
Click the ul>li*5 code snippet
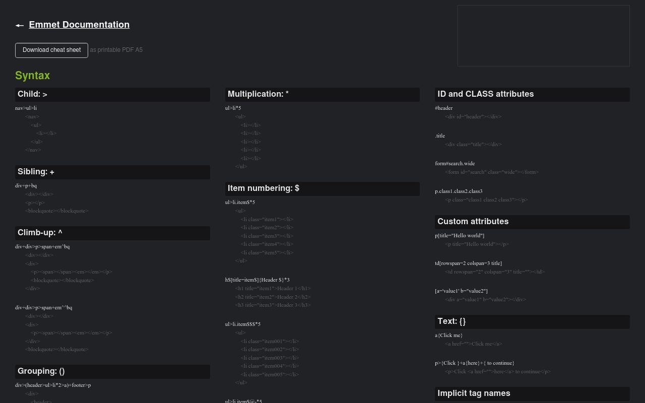[232, 108]
